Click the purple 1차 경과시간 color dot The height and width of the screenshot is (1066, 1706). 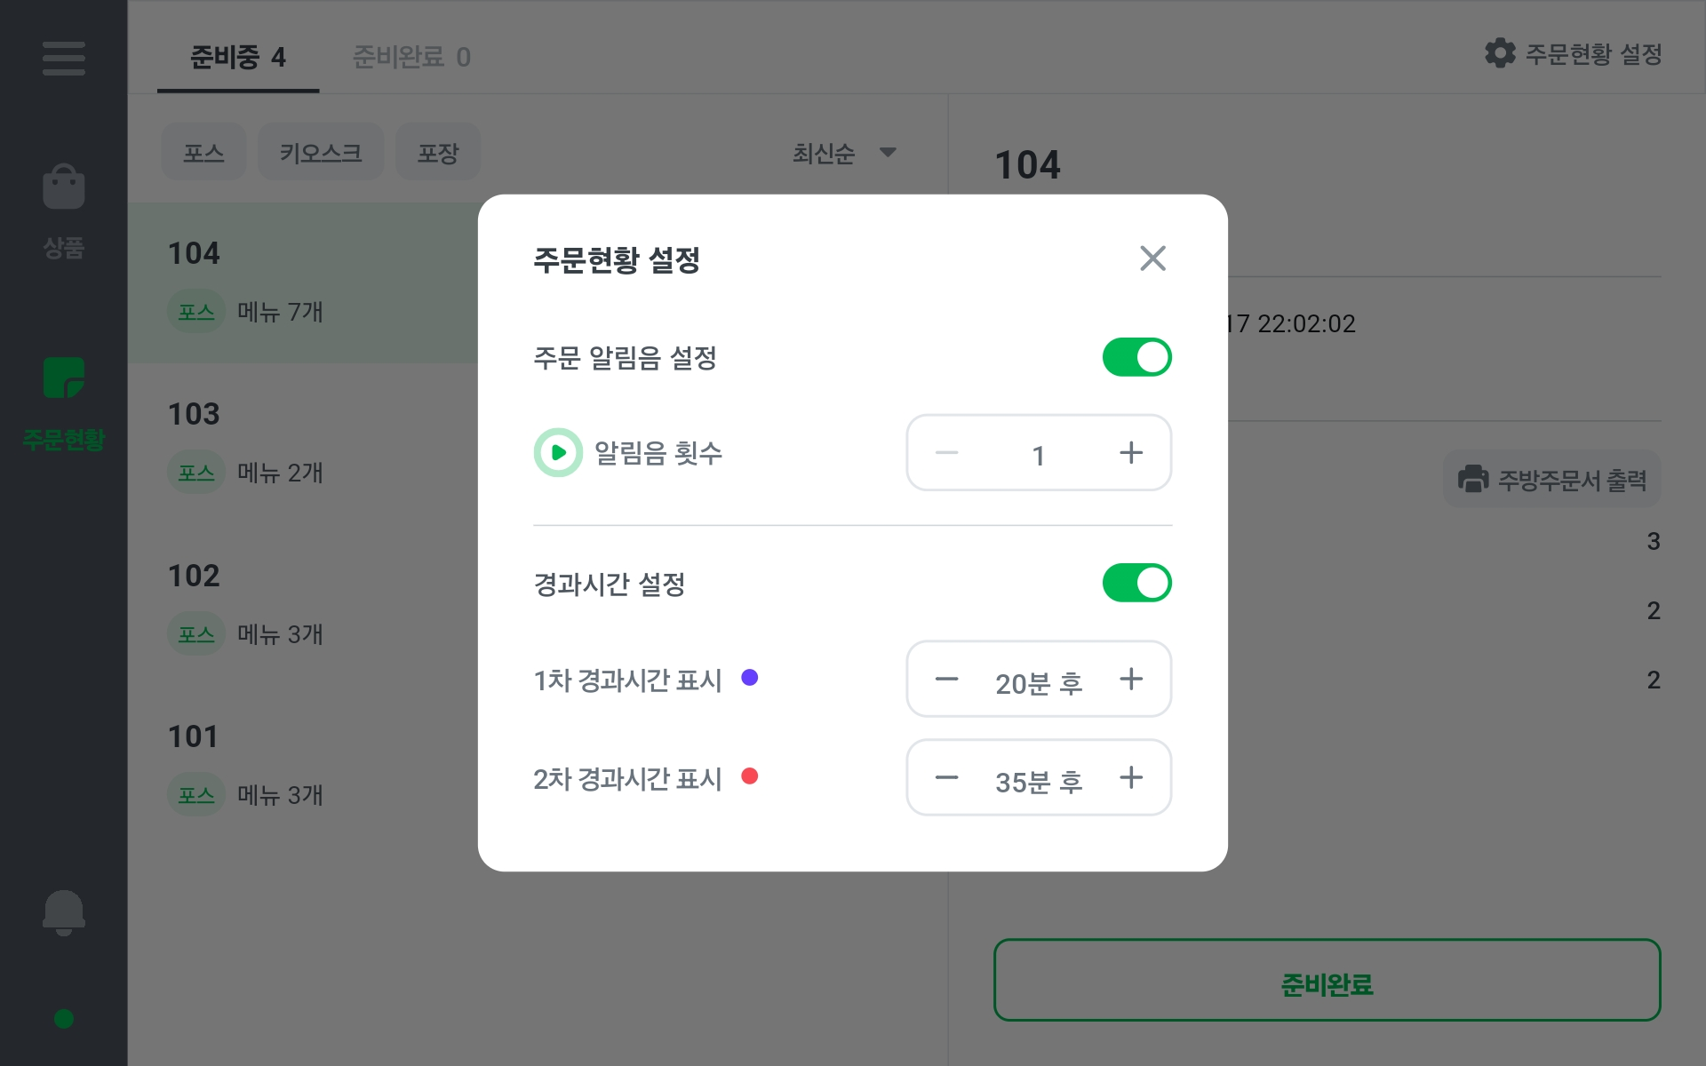(749, 678)
